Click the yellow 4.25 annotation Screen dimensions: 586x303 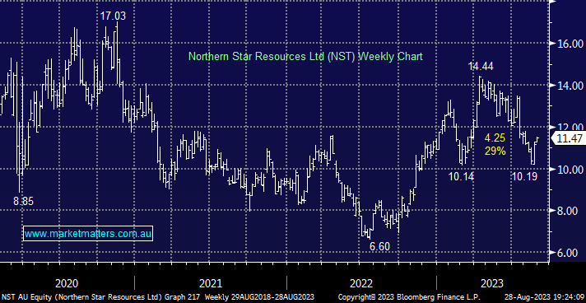[495, 138]
